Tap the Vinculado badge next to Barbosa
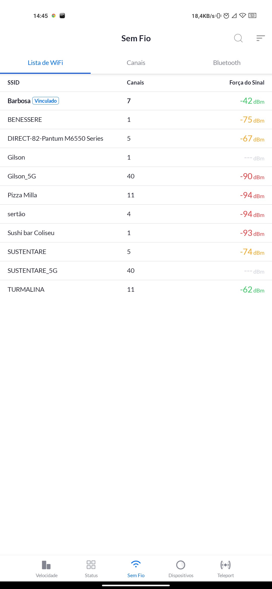 pos(46,101)
